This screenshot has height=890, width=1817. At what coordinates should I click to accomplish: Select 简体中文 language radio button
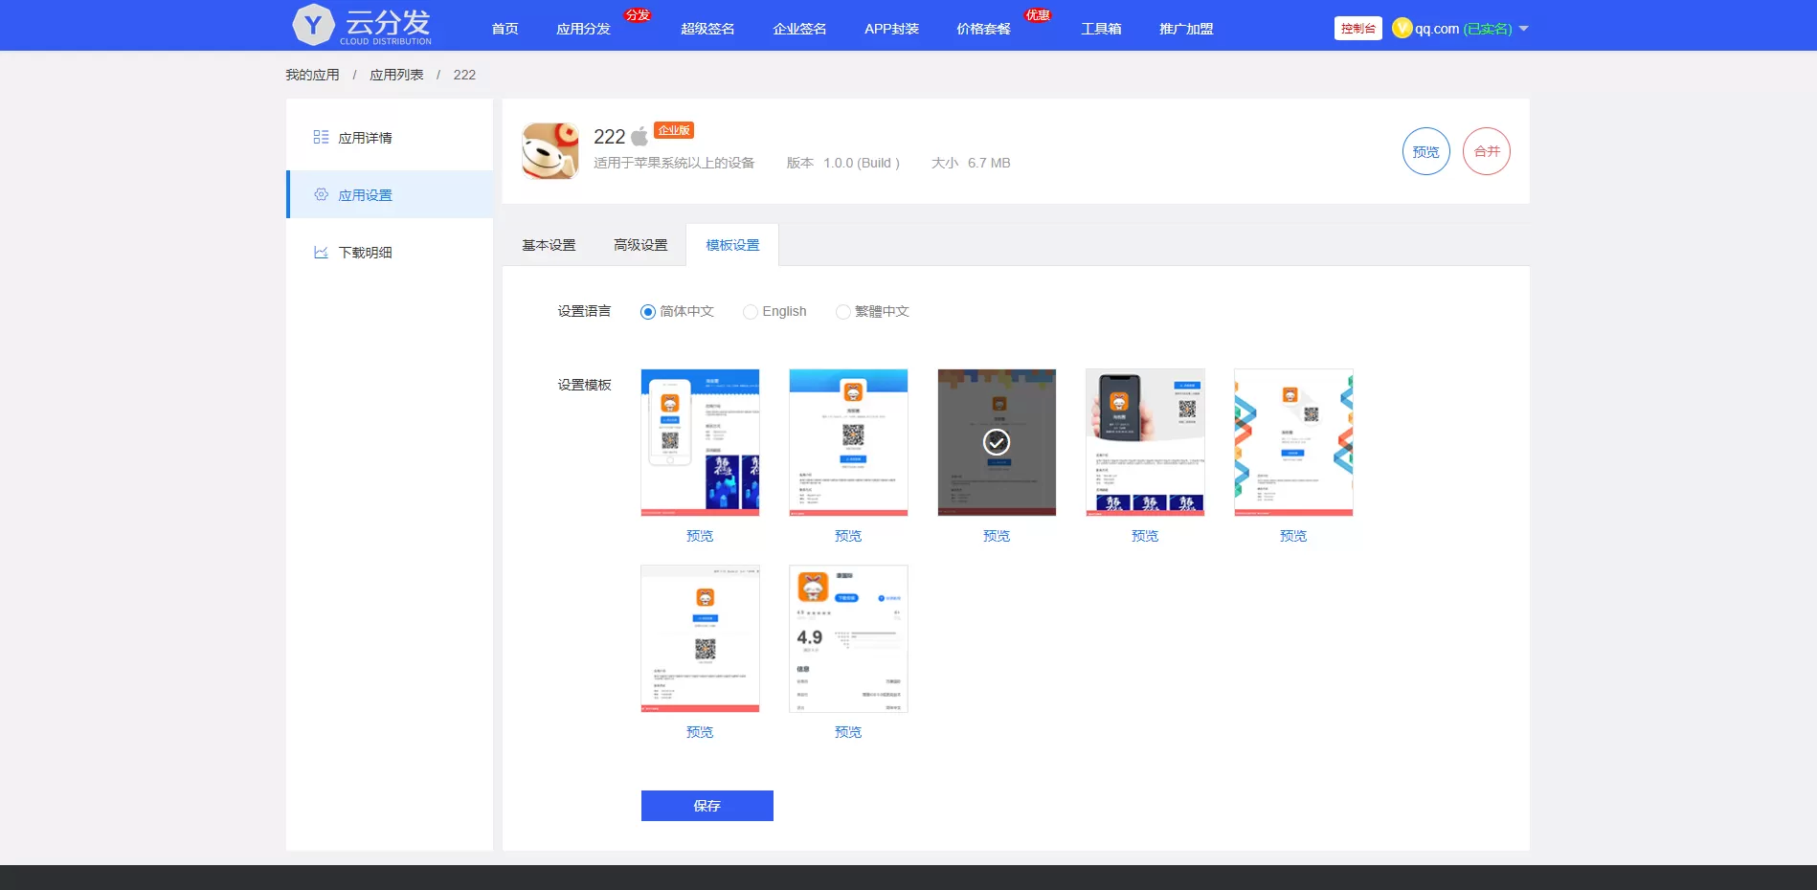[x=648, y=312]
